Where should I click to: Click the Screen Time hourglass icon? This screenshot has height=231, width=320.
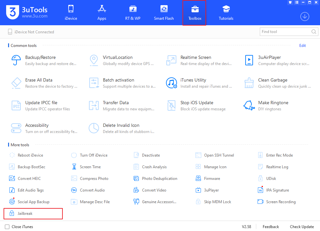pyautogui.click(x=74, y=167)
